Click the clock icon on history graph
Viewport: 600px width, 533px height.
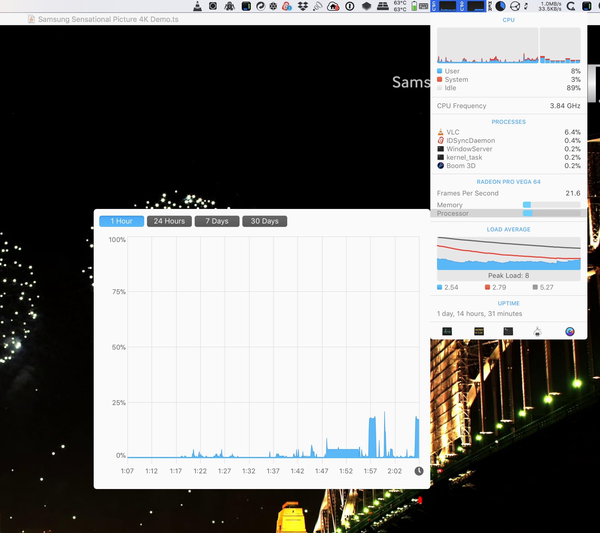coord(419,471)
